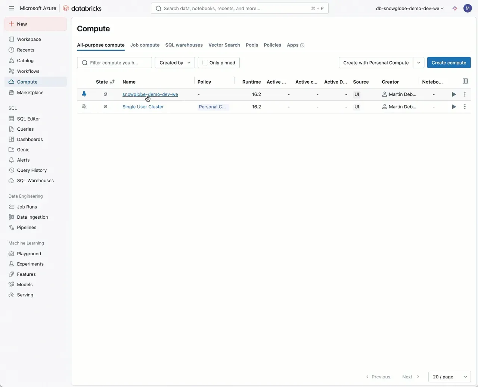Click the Personal C... policy tag

212,107
